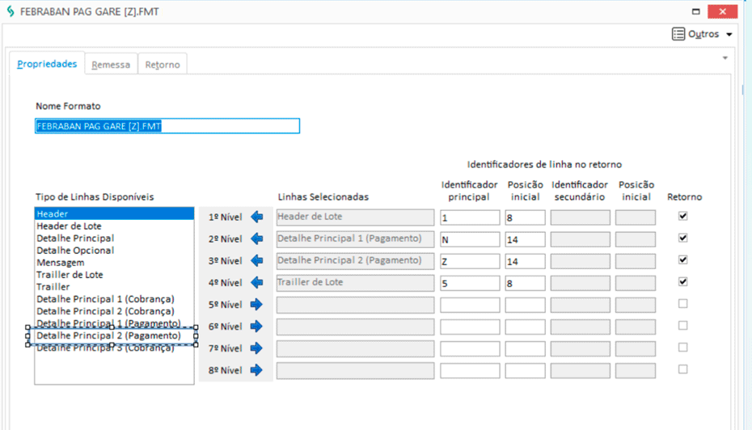Click the right arrow for 7º Nível

coord(257,348)
